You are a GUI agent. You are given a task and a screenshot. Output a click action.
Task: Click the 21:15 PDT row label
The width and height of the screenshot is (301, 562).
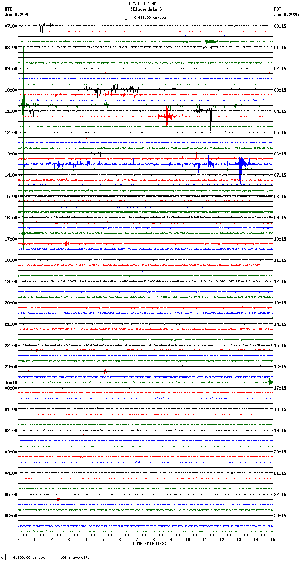click(280, 473)
